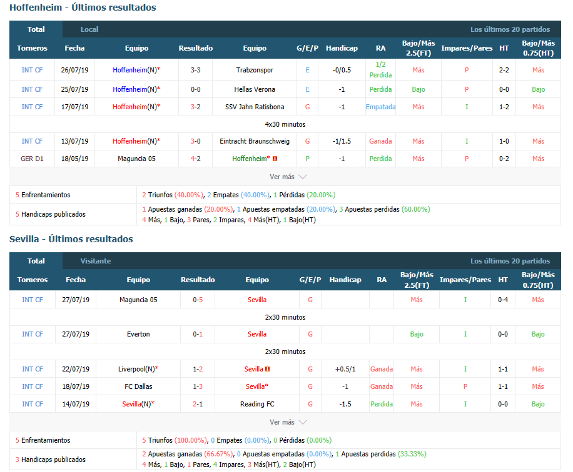Open the 1-3 FC Dallas versus Sevilla result
The image size is (573, 472).
pos(198,386)
